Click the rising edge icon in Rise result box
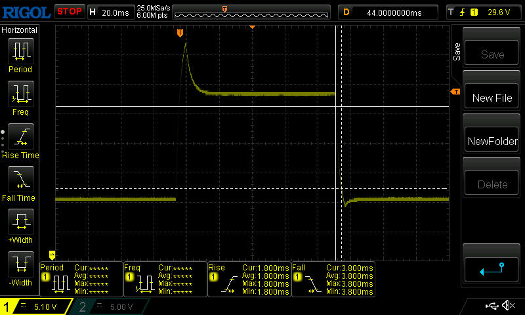 click(x=229, y=285)
